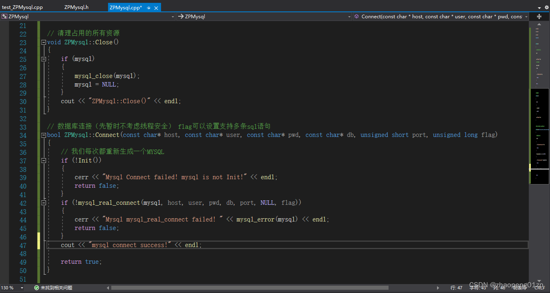Collapse the ZPMysql::Close() function block
This screenshot has height=293, width=550.
click(44, 42)
